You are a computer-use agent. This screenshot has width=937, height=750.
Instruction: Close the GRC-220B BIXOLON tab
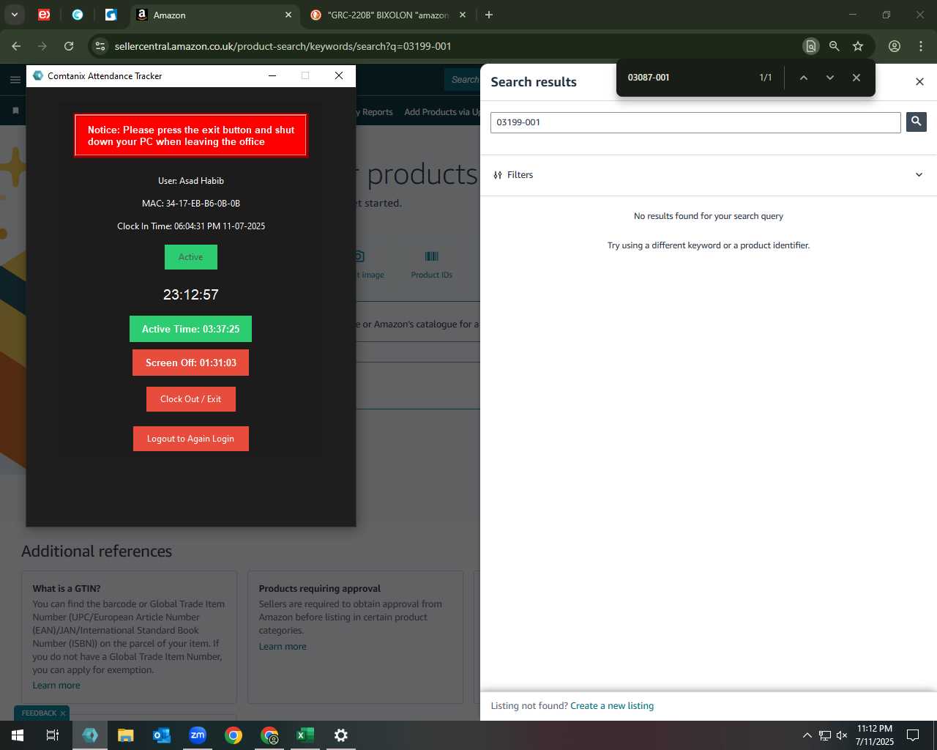[x=463, y=15]
